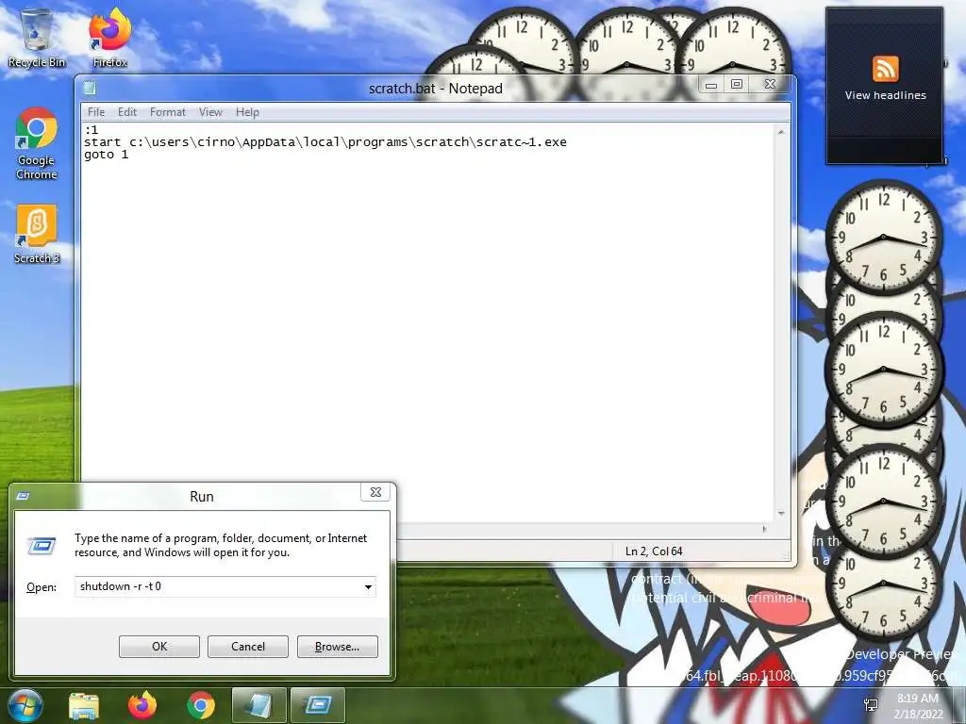
Task: Click View headlines in the feed gadget
Action: click(885, 95)
